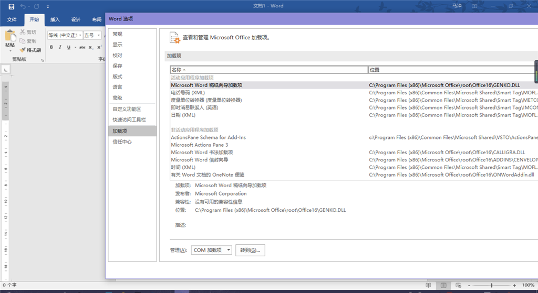
Task: Save the document from quick access toolbar
Action: pos(12,6)
